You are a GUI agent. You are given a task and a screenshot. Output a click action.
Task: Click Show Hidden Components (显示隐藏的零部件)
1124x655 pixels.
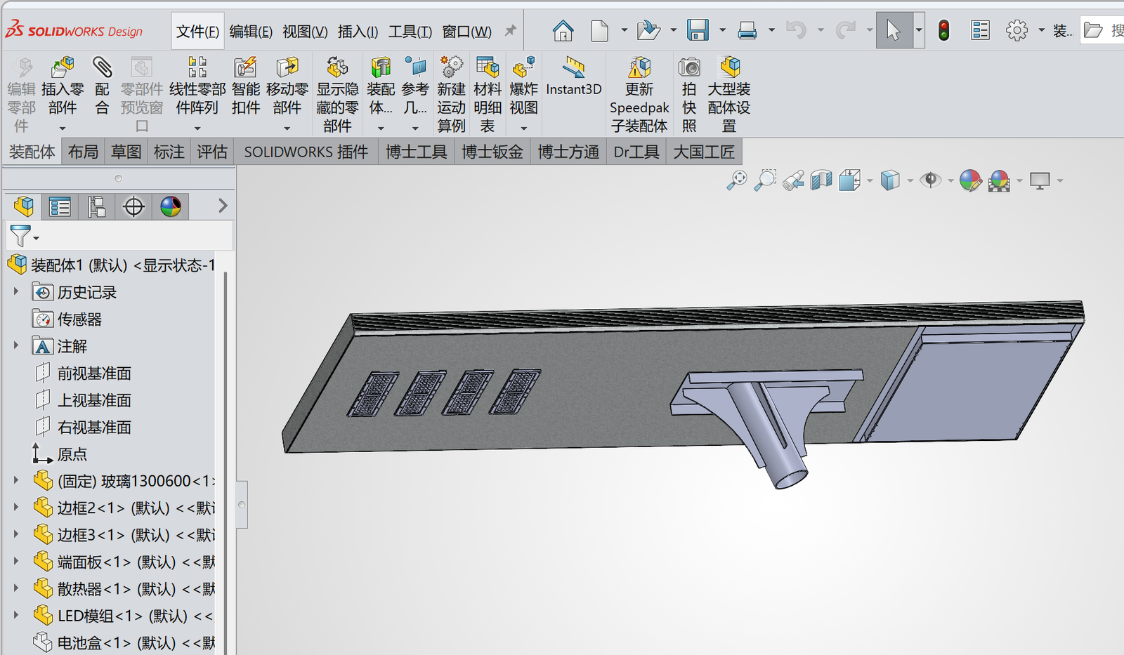pyautogui.click(x=337, y=67)
